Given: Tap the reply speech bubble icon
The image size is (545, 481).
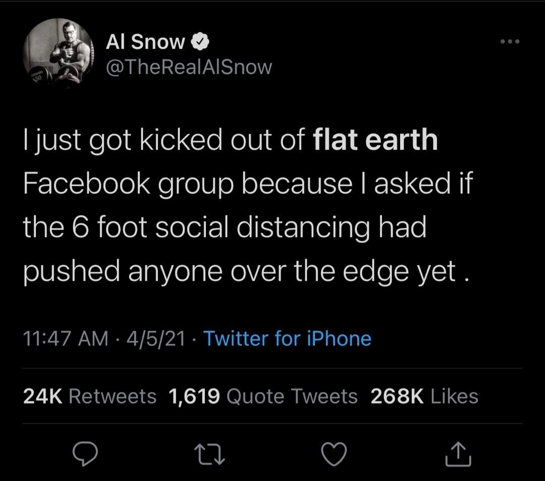Looking at the screenshot, I should tap(84, 455).
